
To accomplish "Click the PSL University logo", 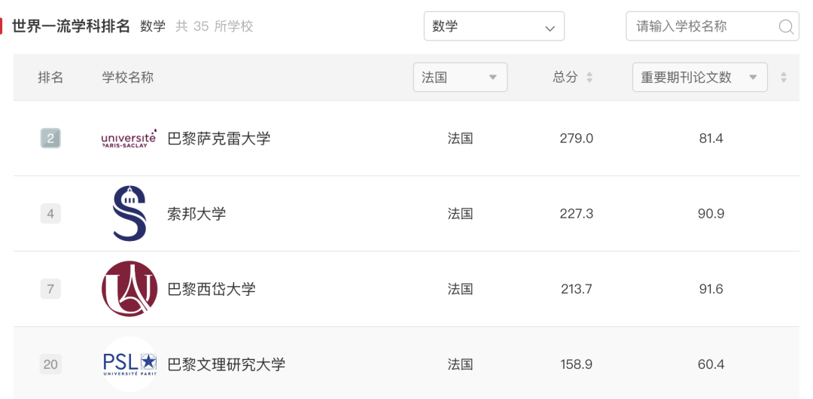I will tap(129, 364).
